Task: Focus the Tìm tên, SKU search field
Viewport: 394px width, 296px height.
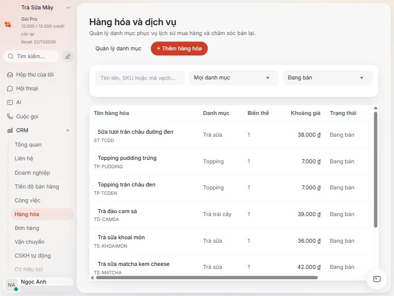Action: tap(140, 78)
